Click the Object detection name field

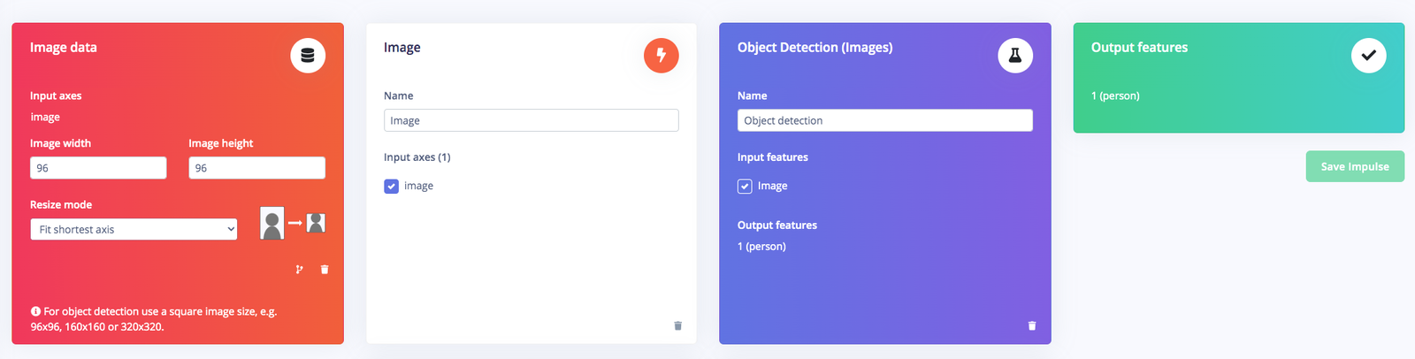[x=885, y=120]
